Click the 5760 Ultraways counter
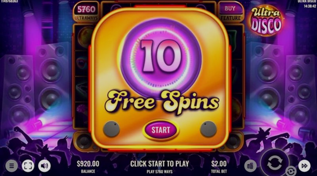This screenshot has width=317, height=176. [x=86, y=13]
